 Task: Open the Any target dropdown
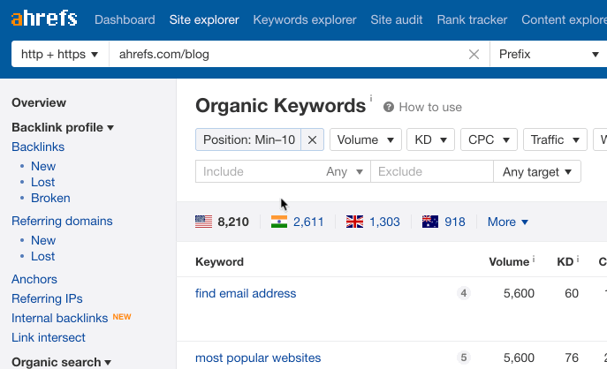coord(536,171)
